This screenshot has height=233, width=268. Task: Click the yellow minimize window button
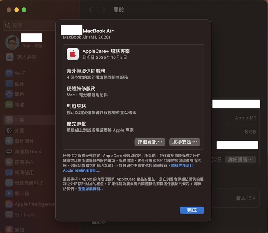16,10
